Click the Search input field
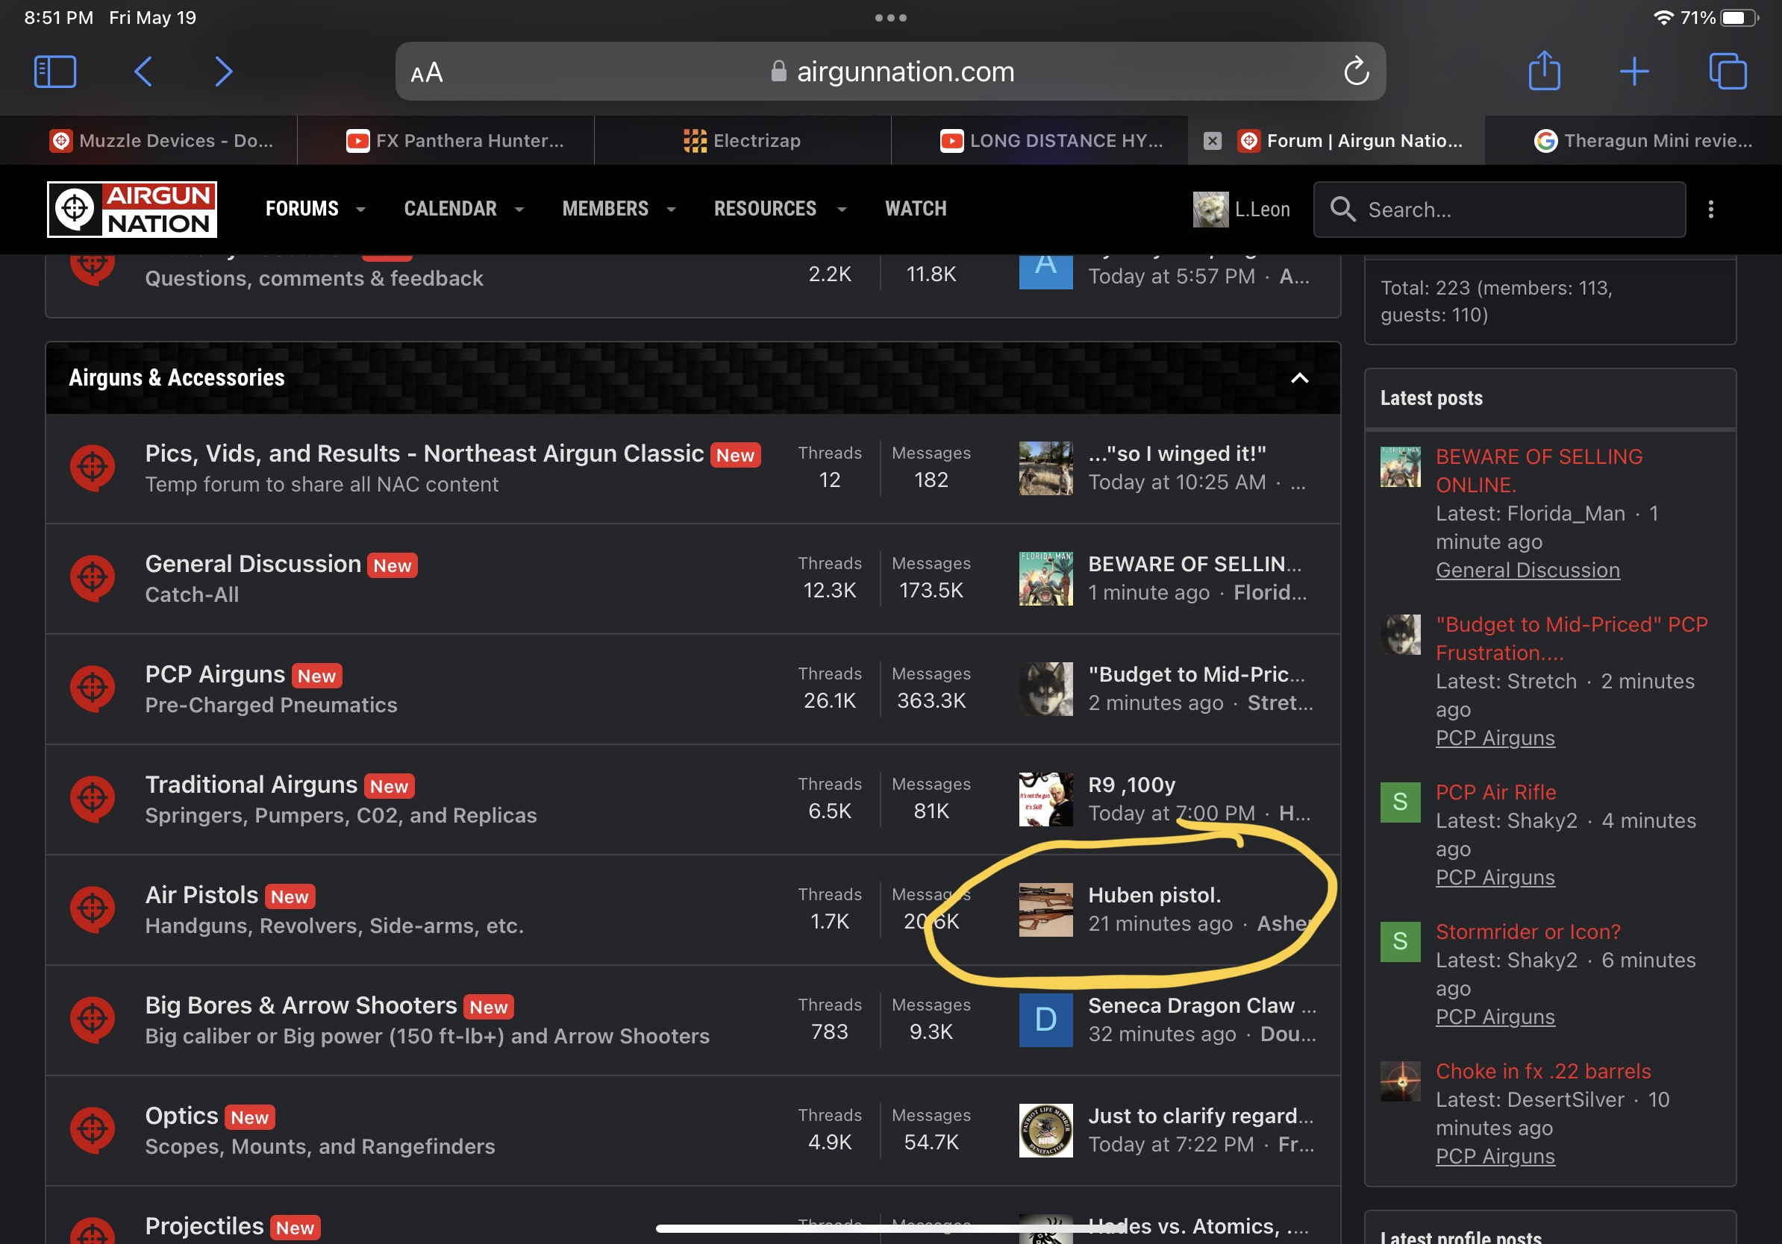This screenshot has height=1244, width=1782. 1499,210
